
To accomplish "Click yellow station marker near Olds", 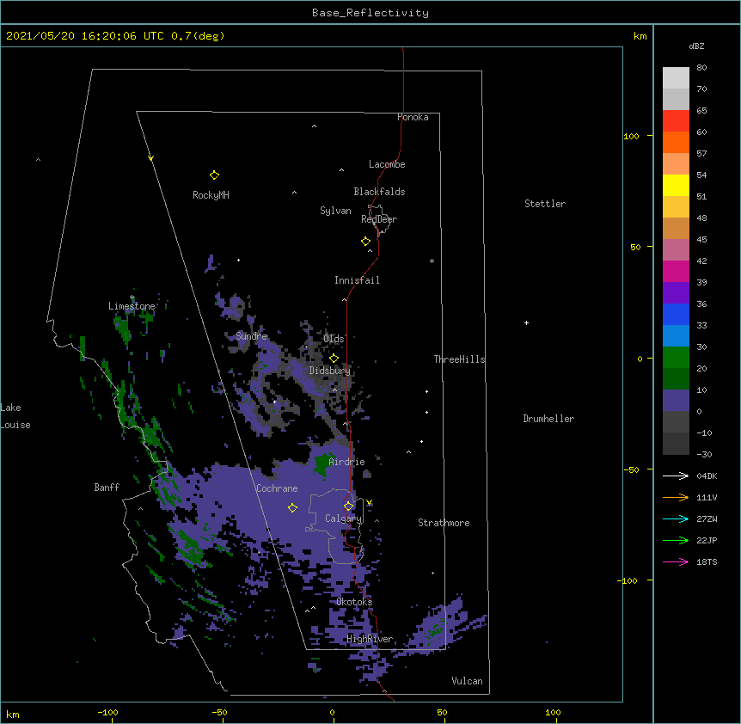I will click(x=334, y=359).
